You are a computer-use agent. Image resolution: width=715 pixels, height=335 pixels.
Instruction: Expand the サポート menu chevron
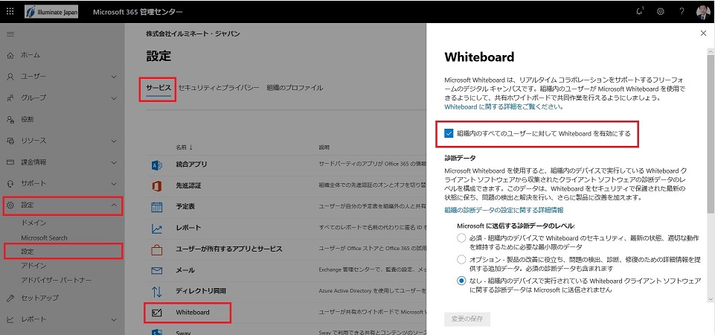pos(114,183)
